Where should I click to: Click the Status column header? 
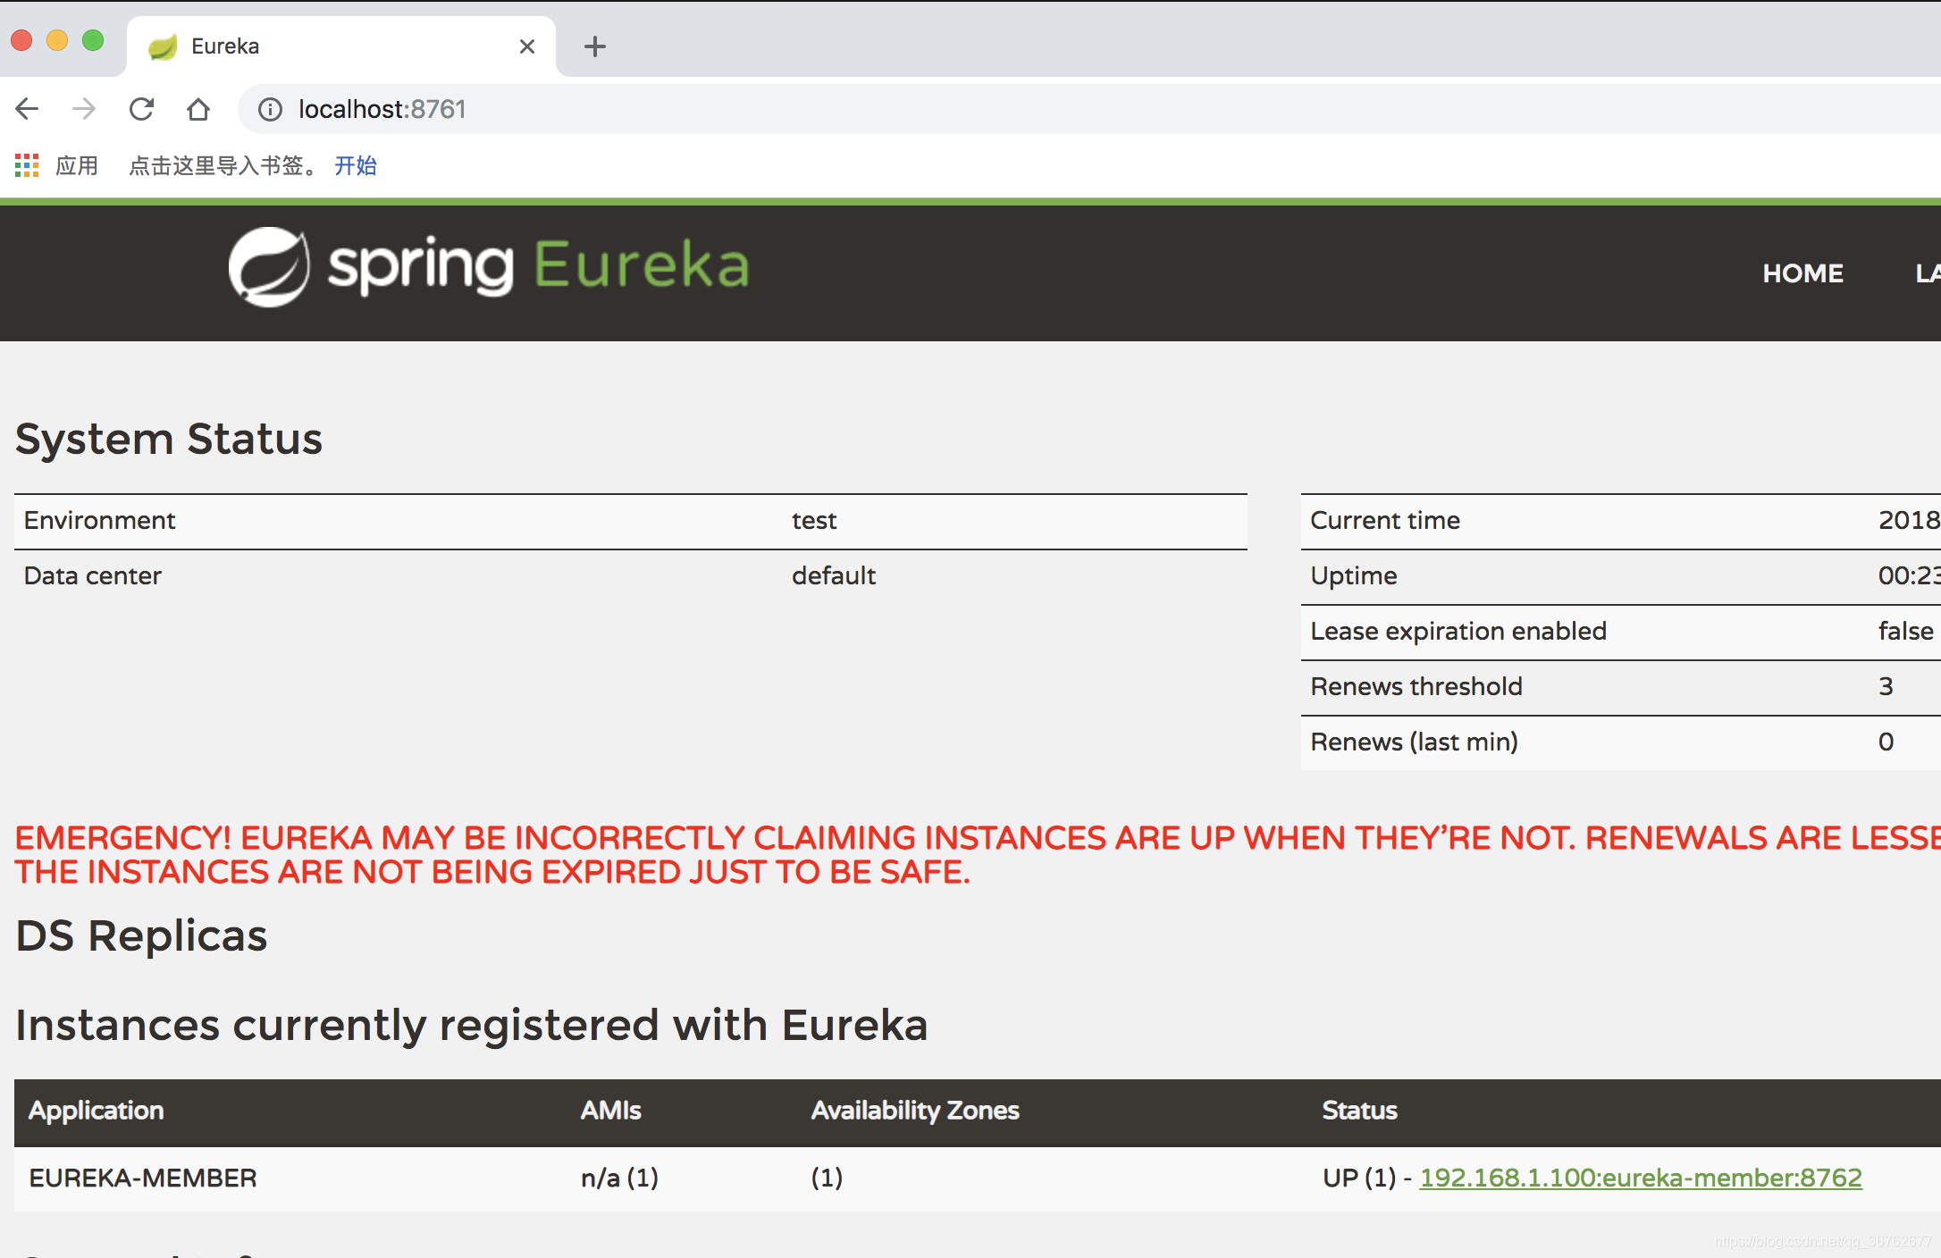[x=1359, y=1111]
